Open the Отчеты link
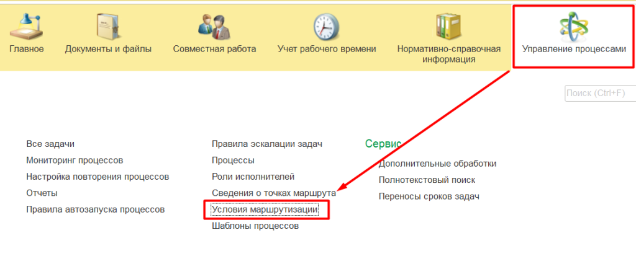 point(42,193)
